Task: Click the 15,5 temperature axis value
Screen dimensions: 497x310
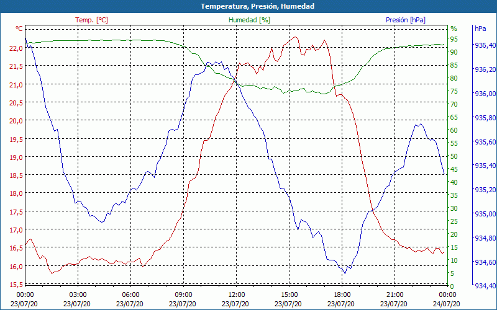Action: [x=16, y=285]
